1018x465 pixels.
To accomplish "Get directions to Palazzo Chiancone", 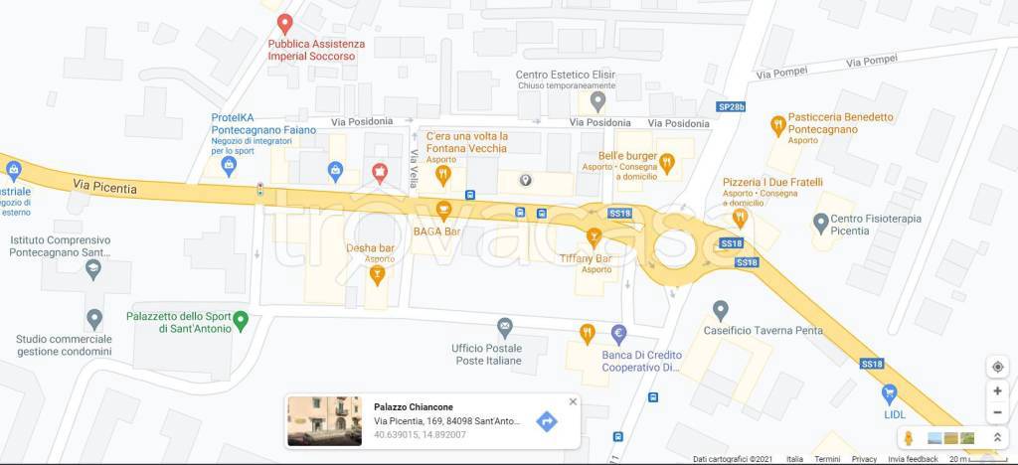I will pos(547,421).
